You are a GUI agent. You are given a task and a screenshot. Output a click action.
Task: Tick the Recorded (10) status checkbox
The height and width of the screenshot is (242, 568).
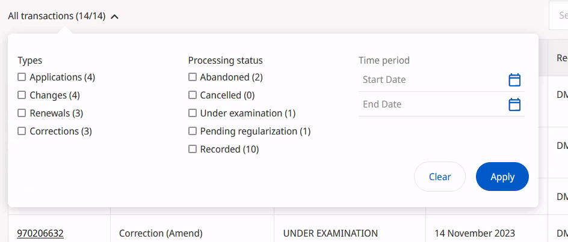[193, 149]
